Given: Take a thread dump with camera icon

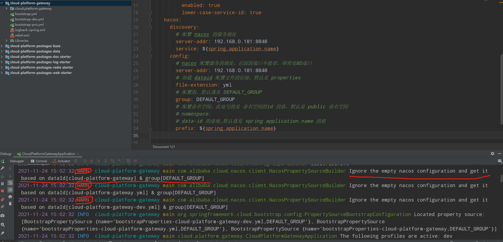Looking at the screenshot, I should (2, 215).
